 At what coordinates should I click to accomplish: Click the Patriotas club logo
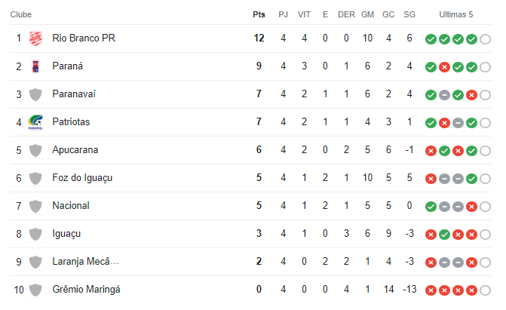35,122
